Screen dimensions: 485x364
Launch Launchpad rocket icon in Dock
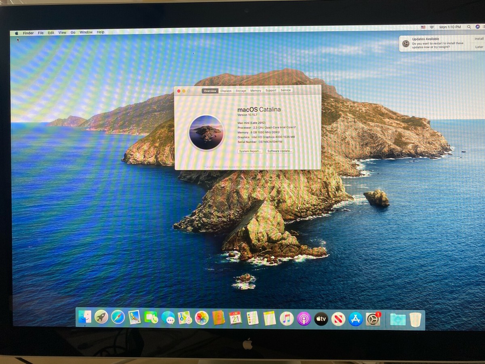[101, 317]
